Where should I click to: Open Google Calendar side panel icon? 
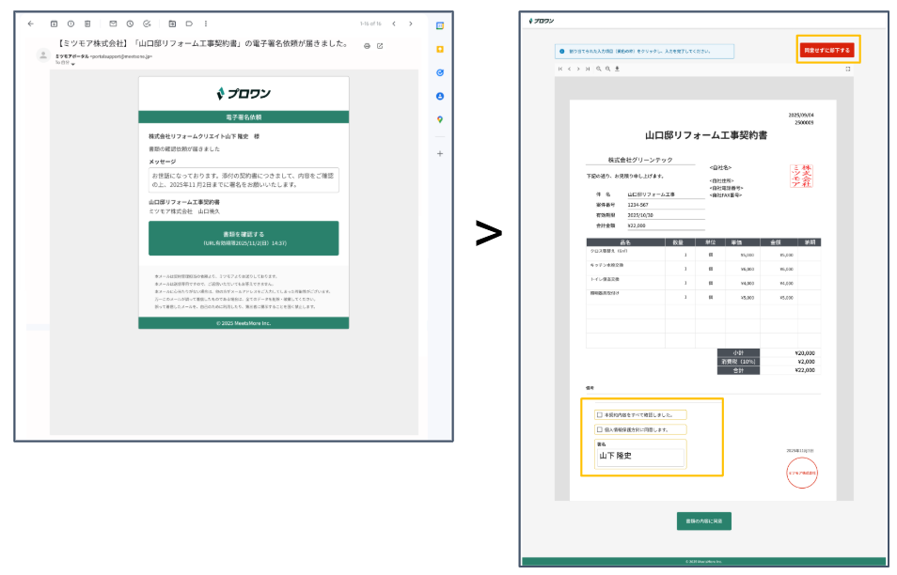point(440,25)
